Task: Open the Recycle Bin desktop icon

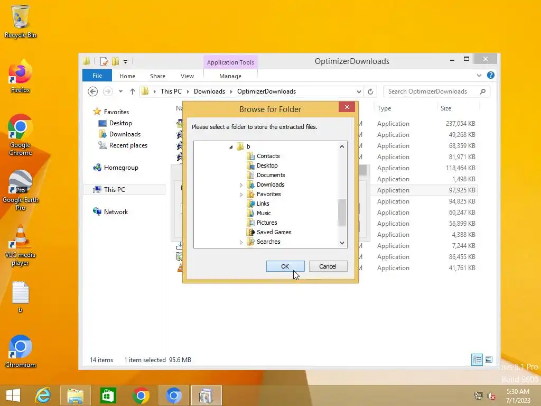Action: click(x=21, y=21)
